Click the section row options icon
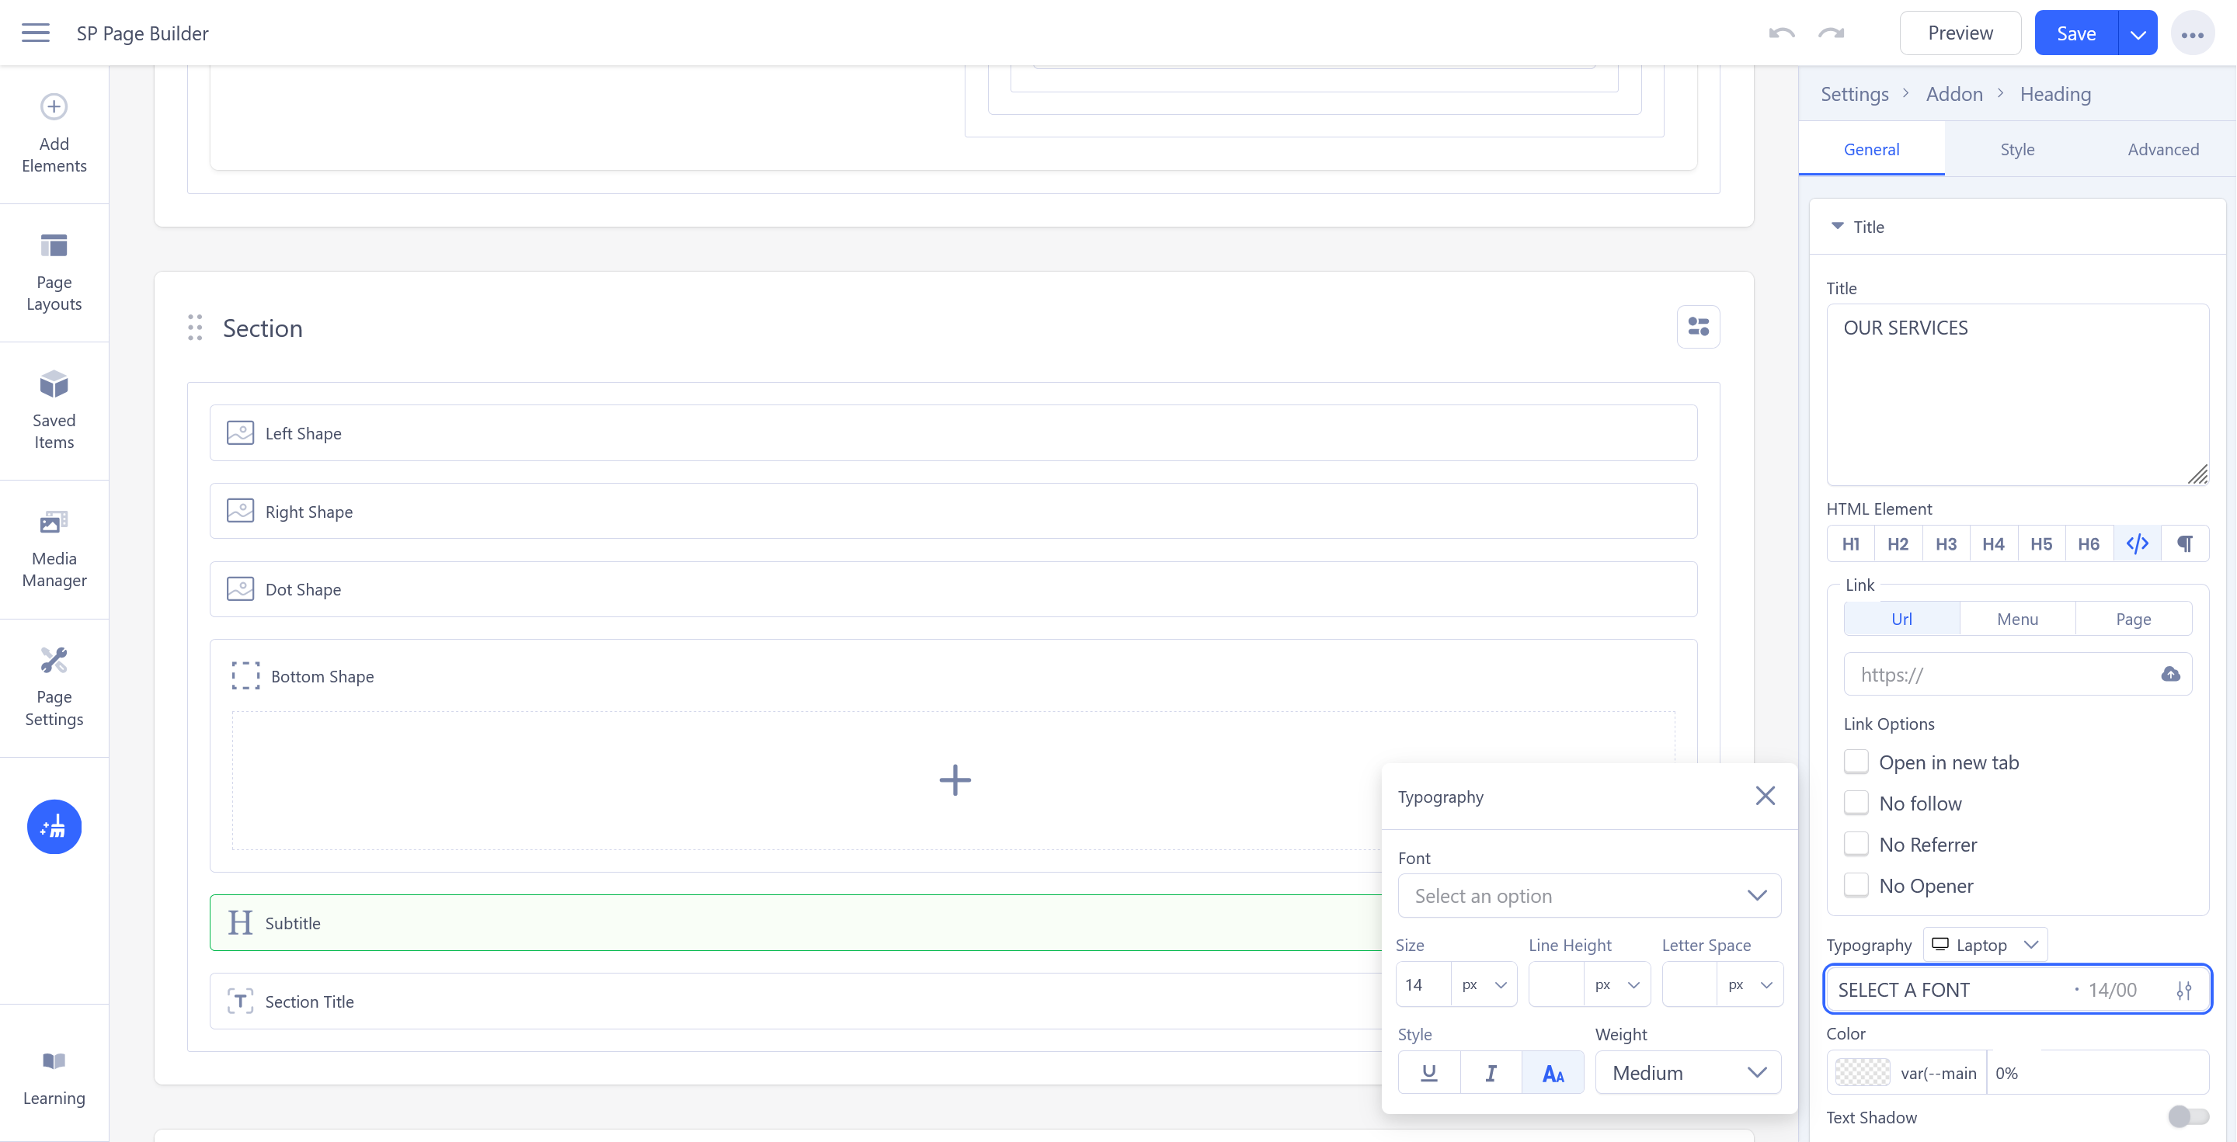 (1698, 327)
